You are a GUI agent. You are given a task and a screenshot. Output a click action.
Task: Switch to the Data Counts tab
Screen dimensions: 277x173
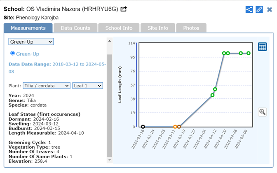click(75, 28)
